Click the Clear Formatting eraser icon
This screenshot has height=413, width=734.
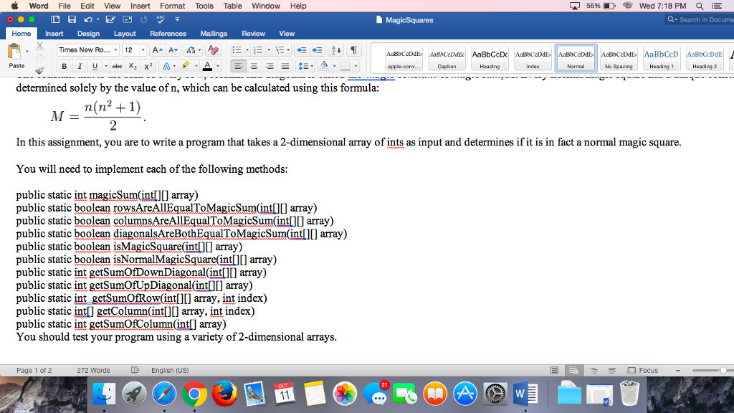213,51
